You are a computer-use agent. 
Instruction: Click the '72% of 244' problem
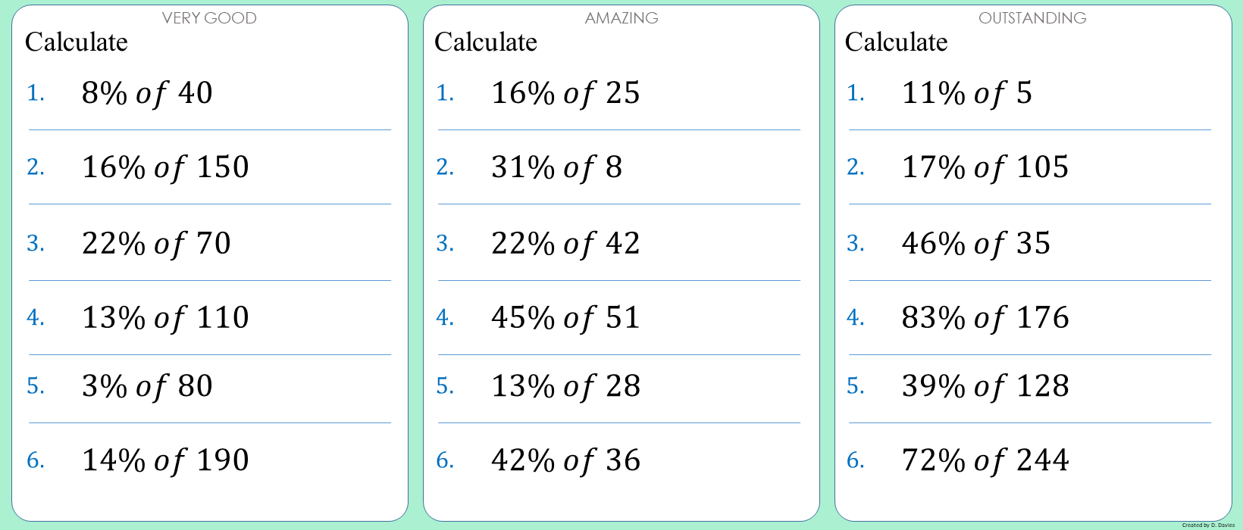pyautogui.click(x=985, y=460)
